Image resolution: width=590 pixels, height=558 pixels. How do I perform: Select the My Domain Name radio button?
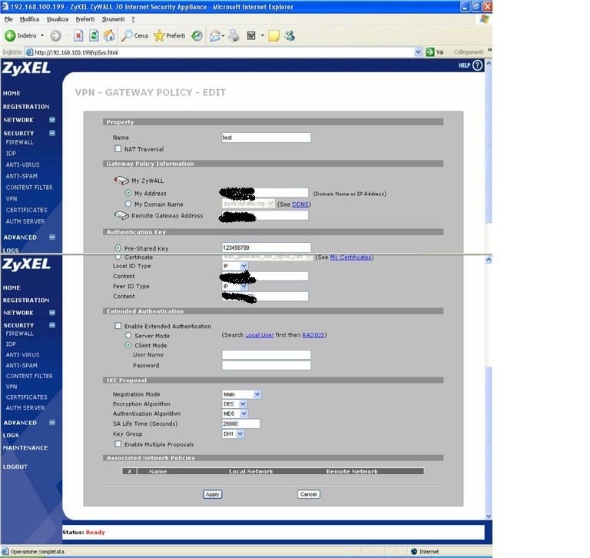click(128, 204)
